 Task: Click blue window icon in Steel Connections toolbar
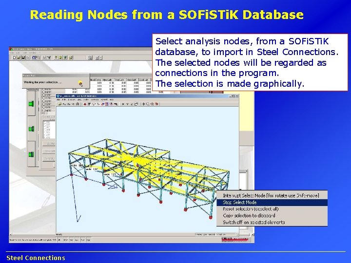click(x=33, y=57)
